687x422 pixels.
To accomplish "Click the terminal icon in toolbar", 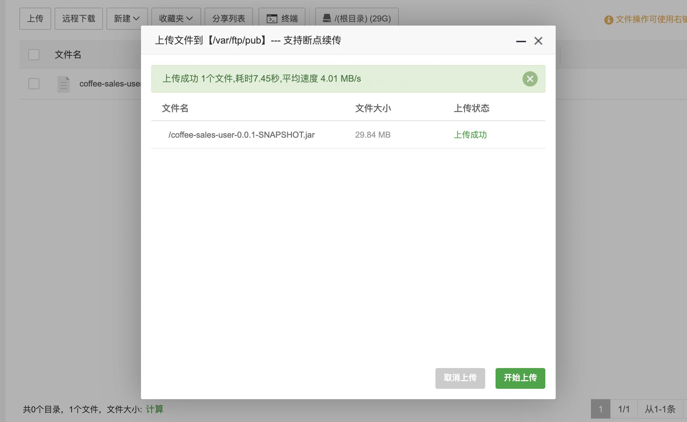I will pos(272,19).
